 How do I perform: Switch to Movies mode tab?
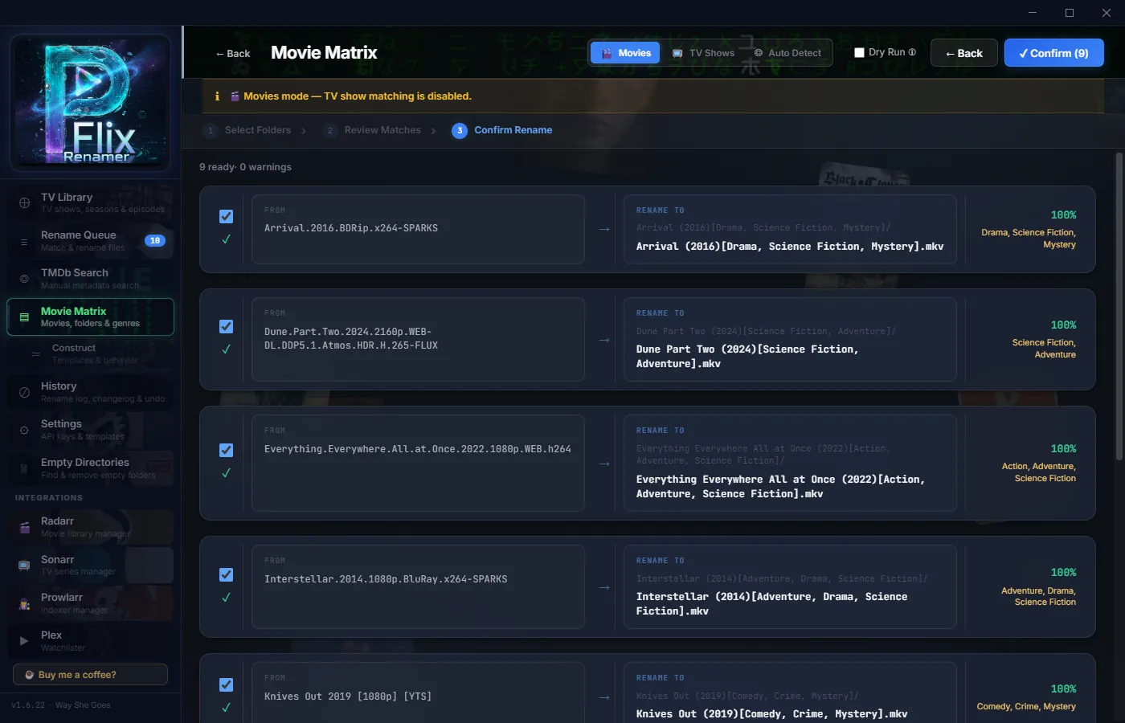[626, 53]
